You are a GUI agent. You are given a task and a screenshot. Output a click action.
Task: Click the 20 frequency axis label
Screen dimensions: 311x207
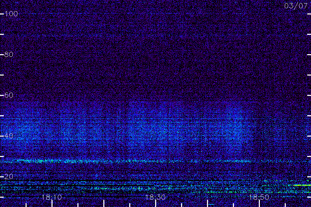pos(9,177)
